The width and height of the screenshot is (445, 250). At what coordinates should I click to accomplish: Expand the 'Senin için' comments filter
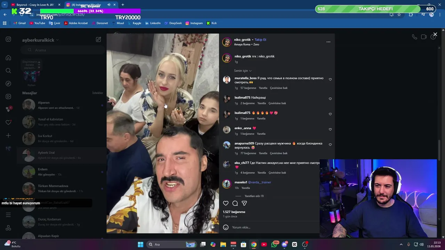(243, 71)
